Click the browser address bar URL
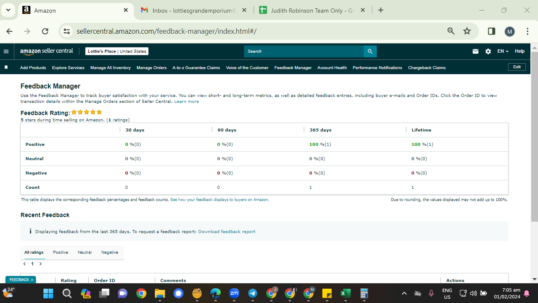This screenshot has width=538, height=303. [x=166, y=31]
